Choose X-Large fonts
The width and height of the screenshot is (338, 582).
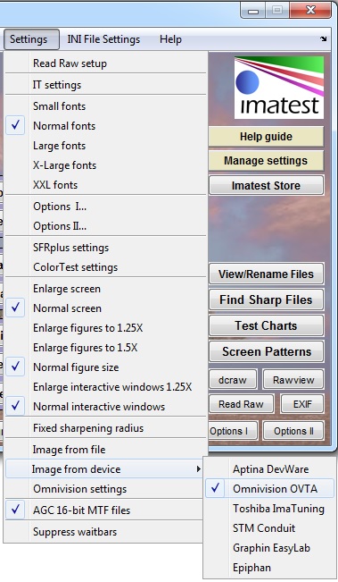[x=105, y=165]
